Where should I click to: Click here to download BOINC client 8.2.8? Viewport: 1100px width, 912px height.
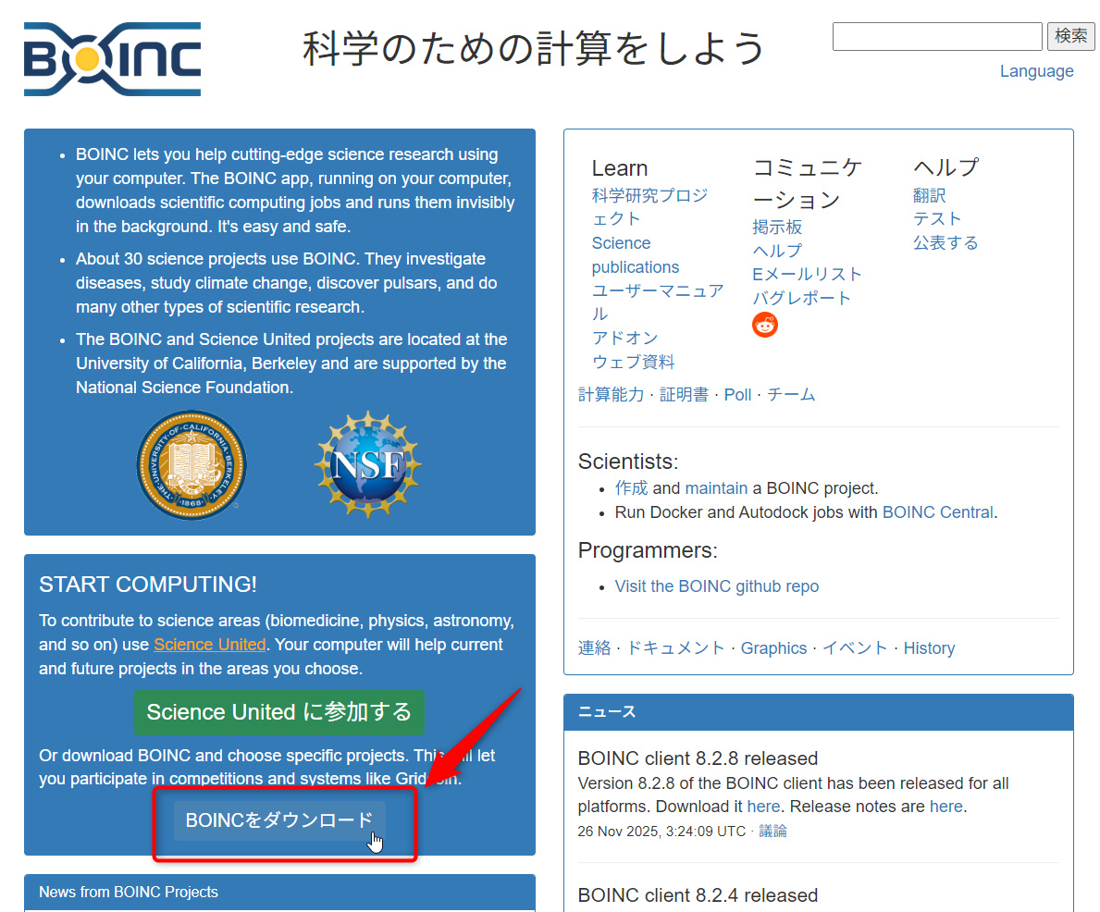coord(763,806)
